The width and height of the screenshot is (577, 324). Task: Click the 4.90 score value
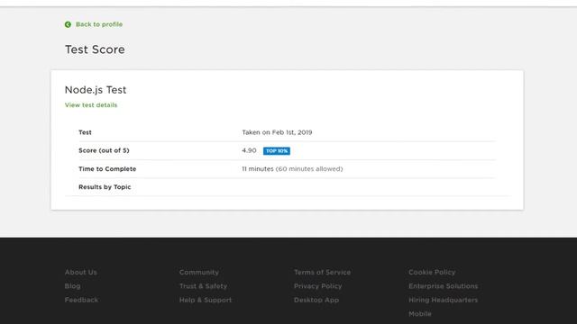pyautogui.click(x=249, y=150)
